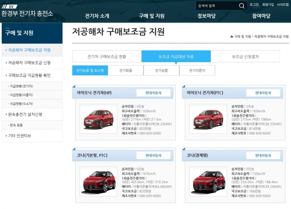Screen dimensions: 291x209
Task: Open the 전기차 소개 menu
Action: click(x=97, y=16)
